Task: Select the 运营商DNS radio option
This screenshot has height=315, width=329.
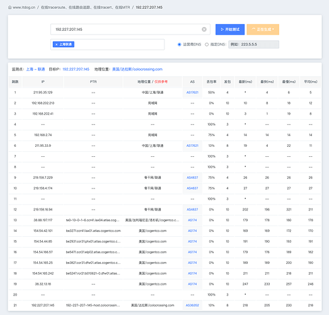Action: pyautogui.click(x=180, y=45)
